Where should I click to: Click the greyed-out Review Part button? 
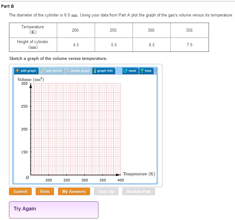point(139,191)
